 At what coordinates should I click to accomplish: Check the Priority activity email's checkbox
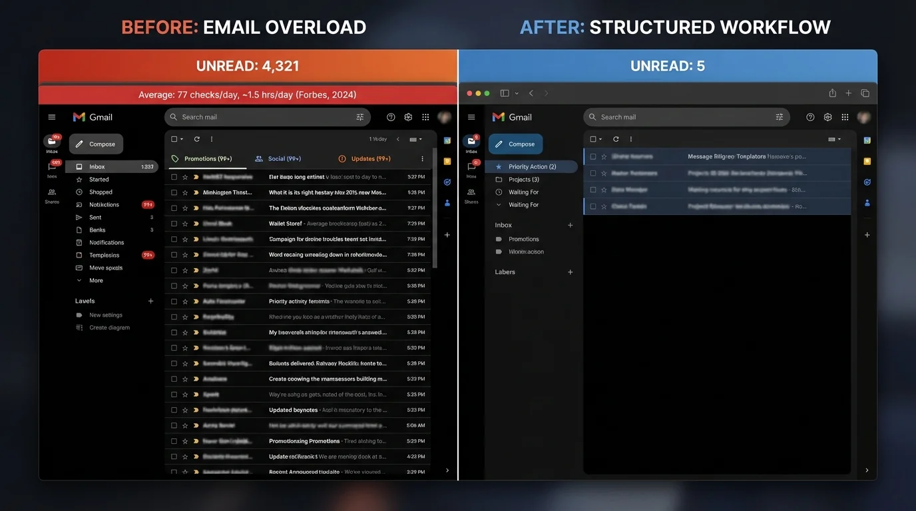click(174, 301)
